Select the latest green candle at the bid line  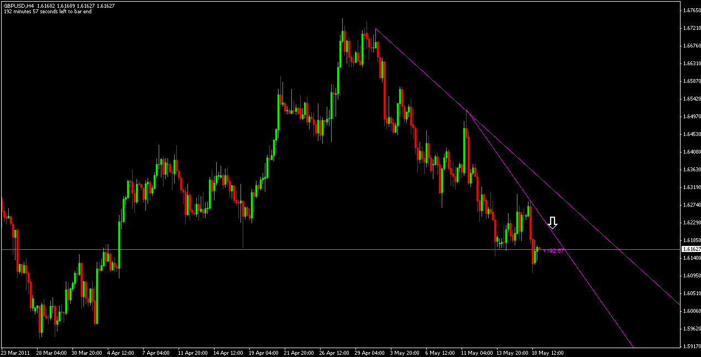[536, 253]
